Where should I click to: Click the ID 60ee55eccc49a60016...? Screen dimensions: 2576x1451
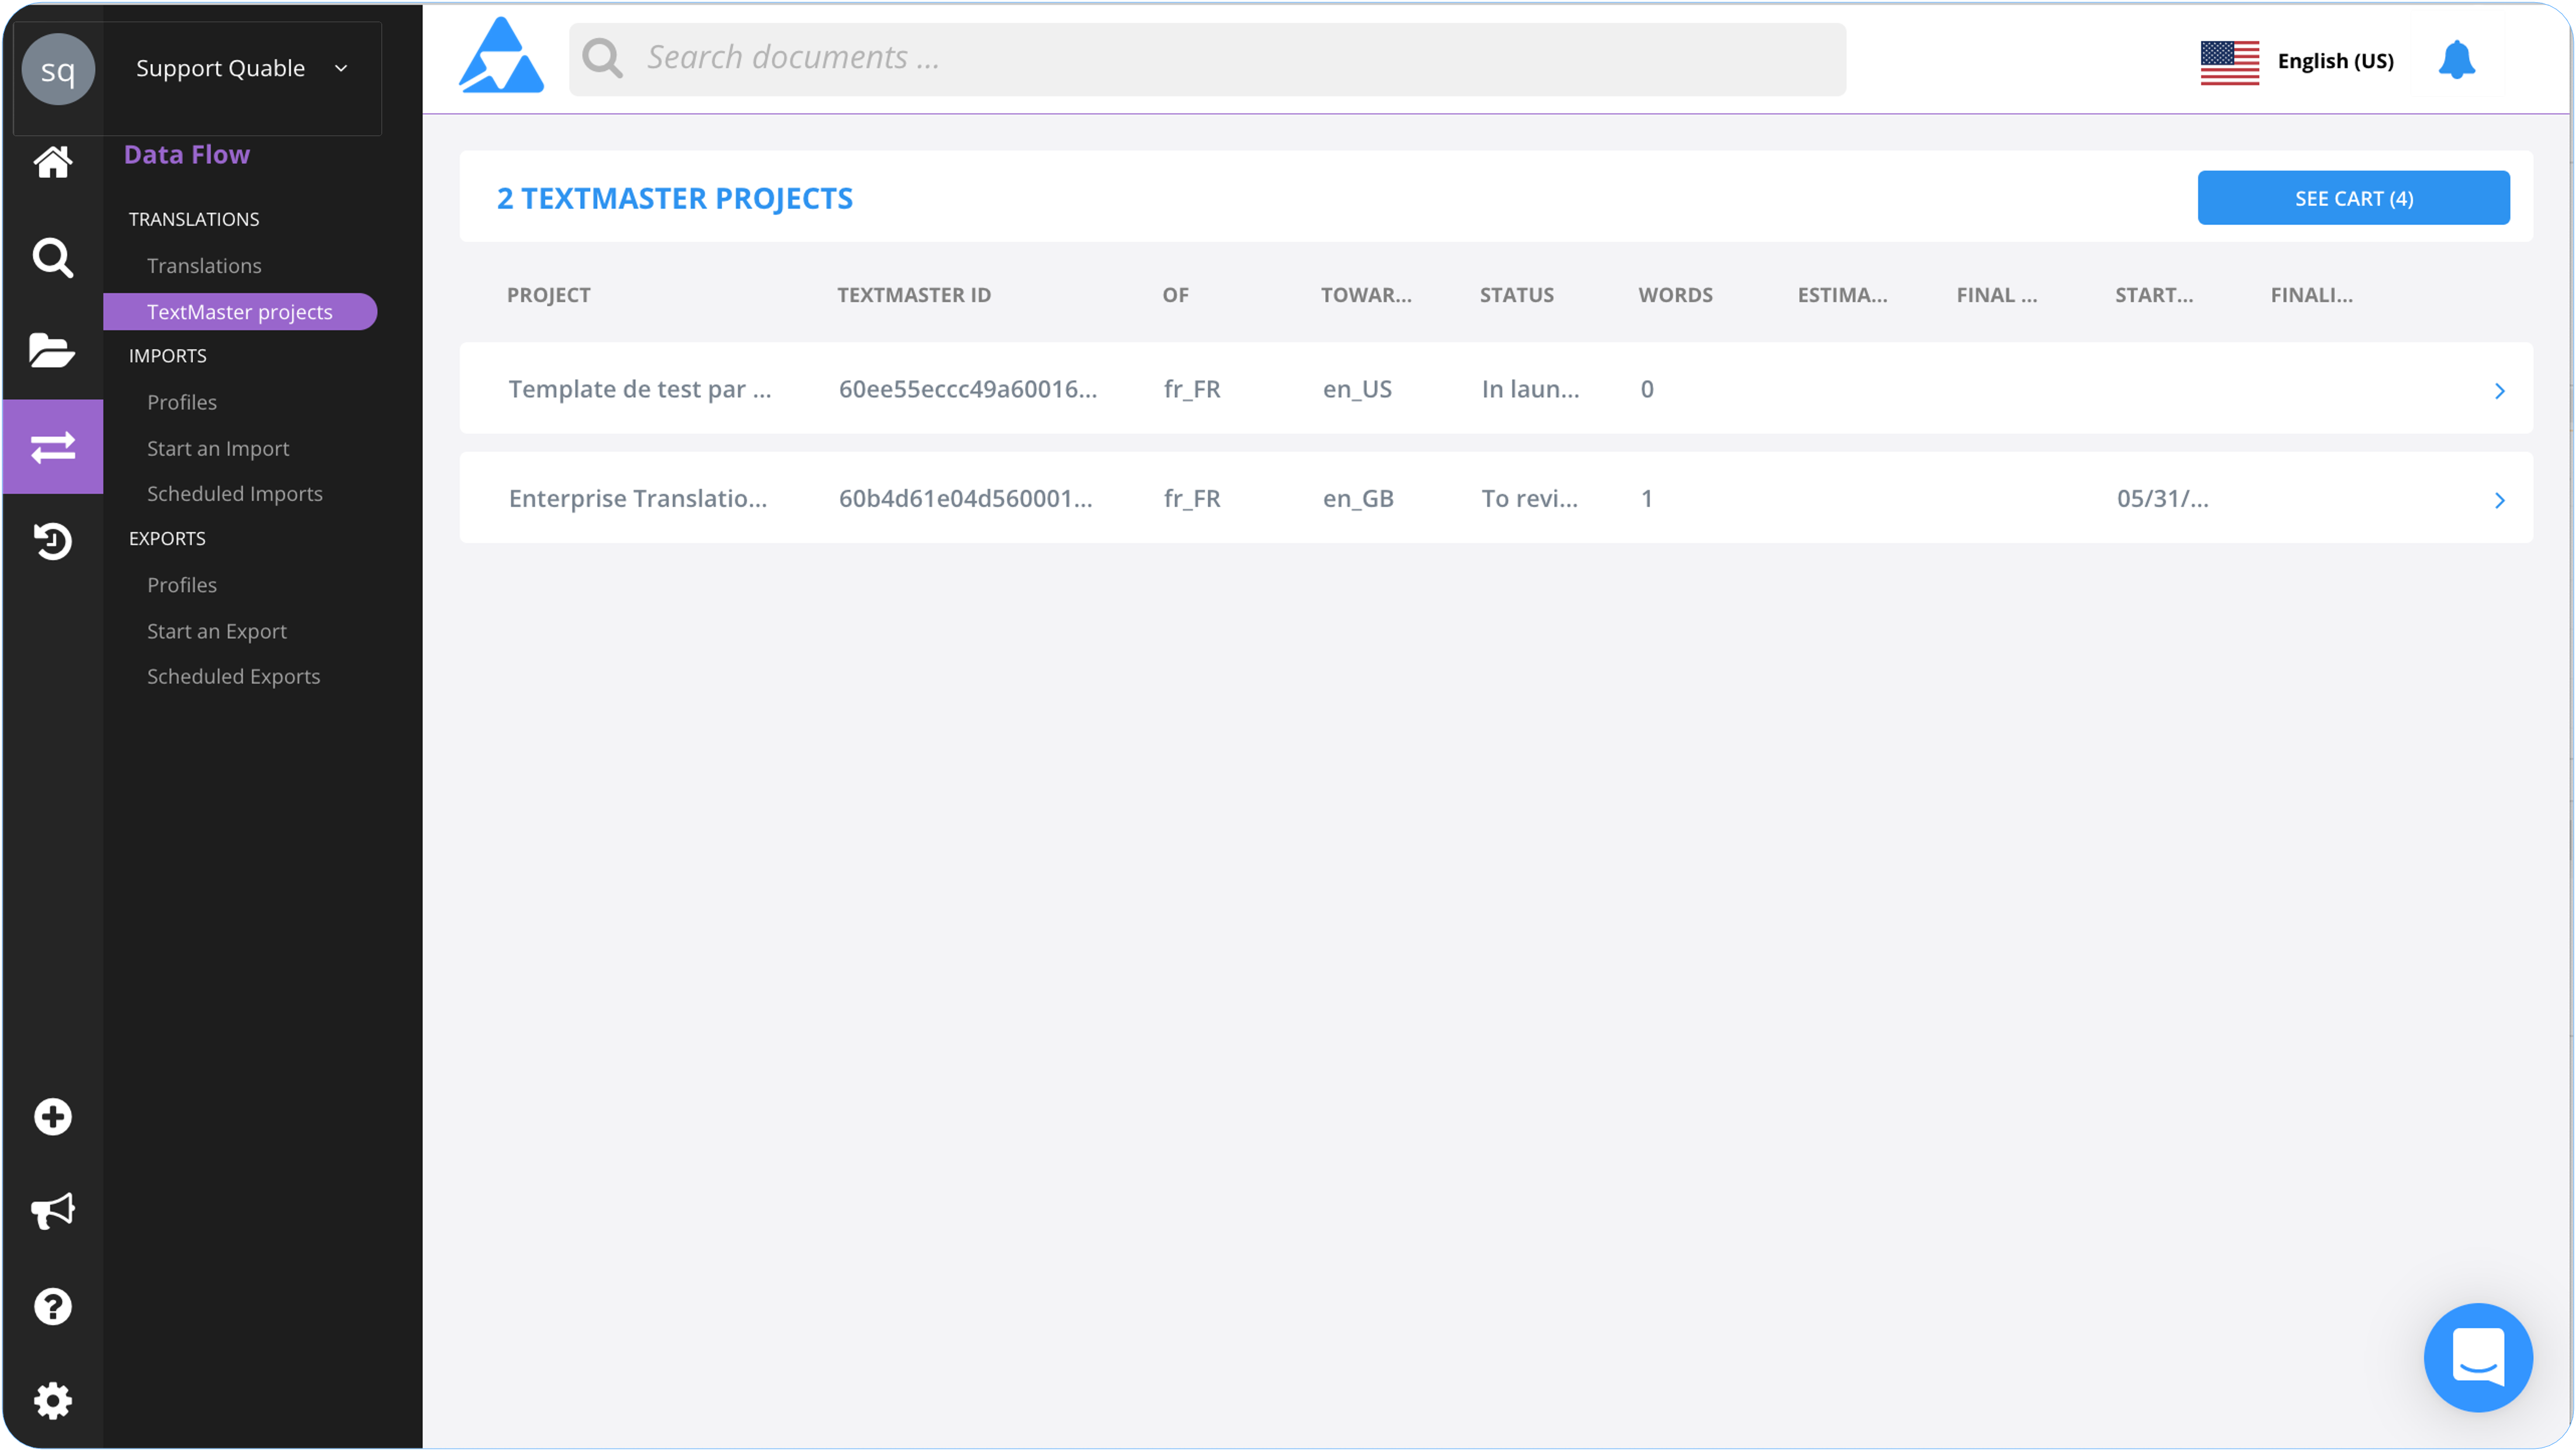click(x=967, y=389)
